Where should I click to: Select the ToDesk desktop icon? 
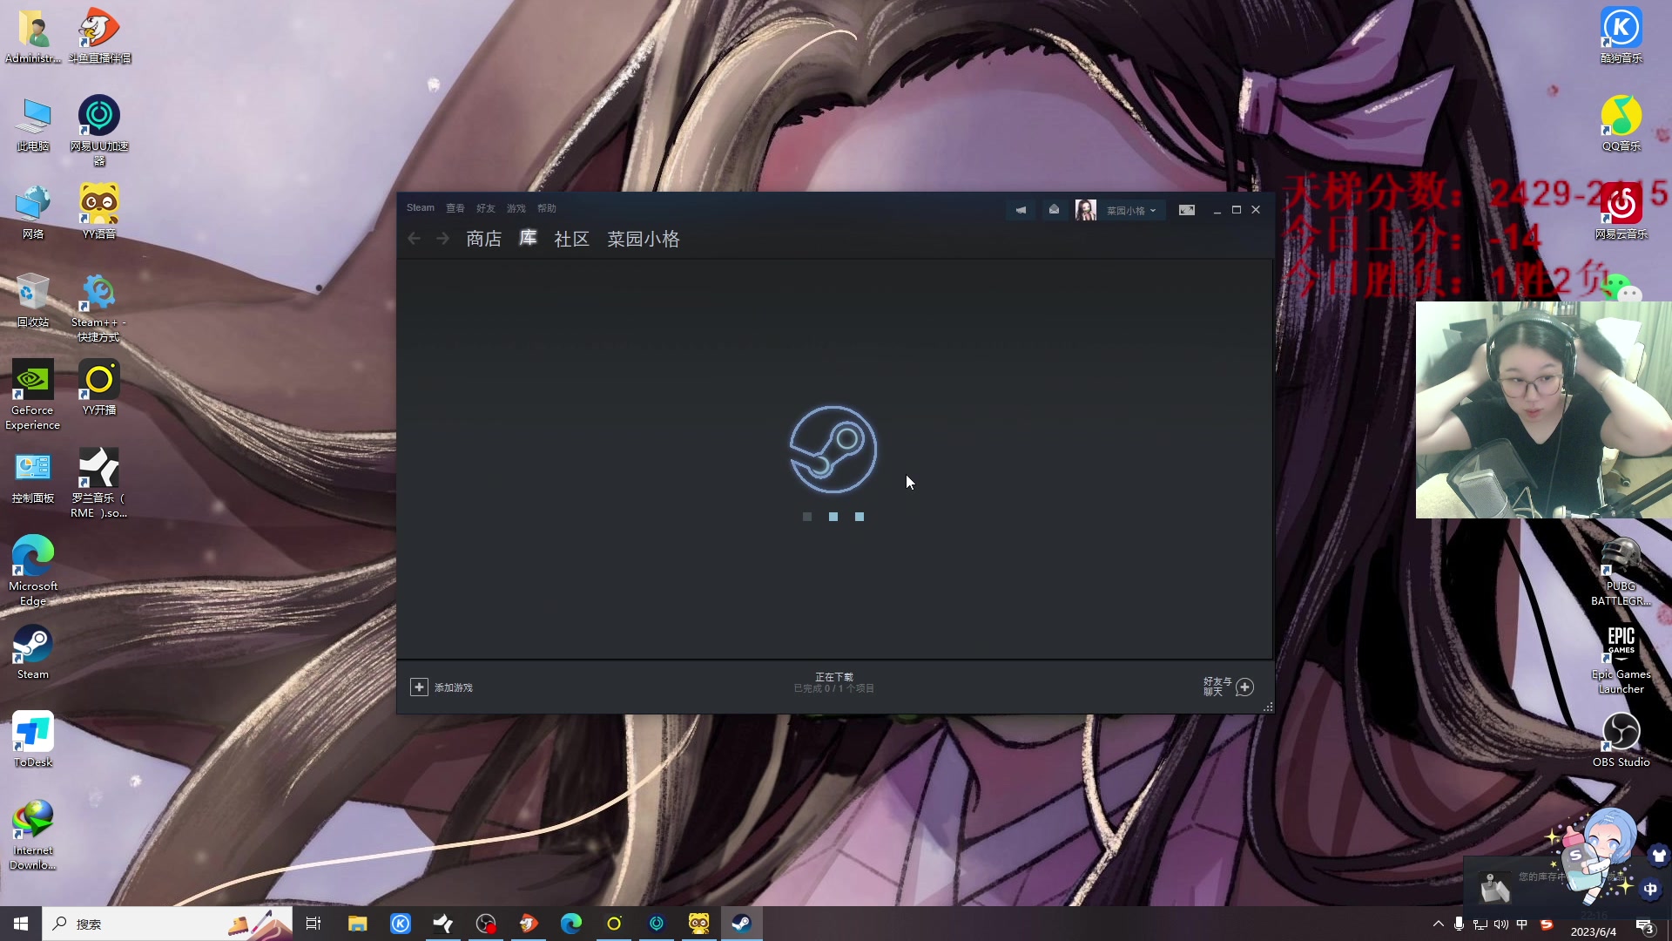[33, 740]
